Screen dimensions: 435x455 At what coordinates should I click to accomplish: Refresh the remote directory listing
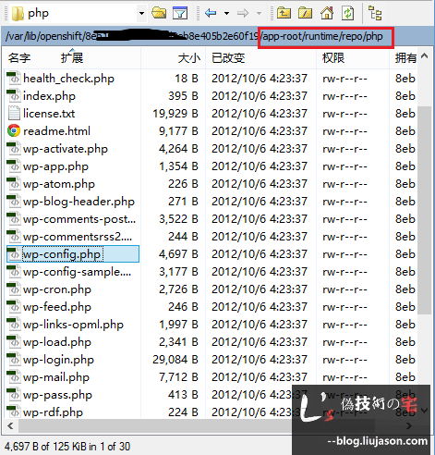click(348, 13)
